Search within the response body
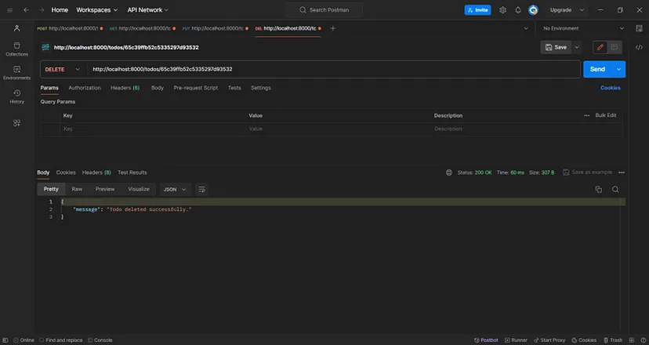This screenshot has width=649, height=345. tap(615, 189)
